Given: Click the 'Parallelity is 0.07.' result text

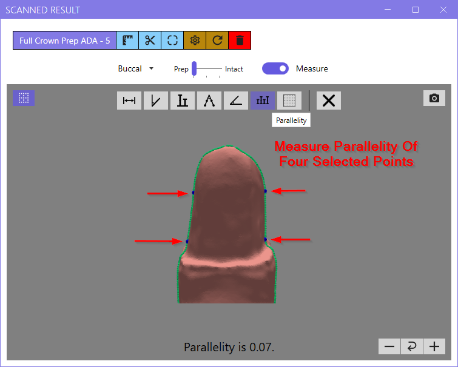Looking at the screenshot, I should (x=229, y=347).
